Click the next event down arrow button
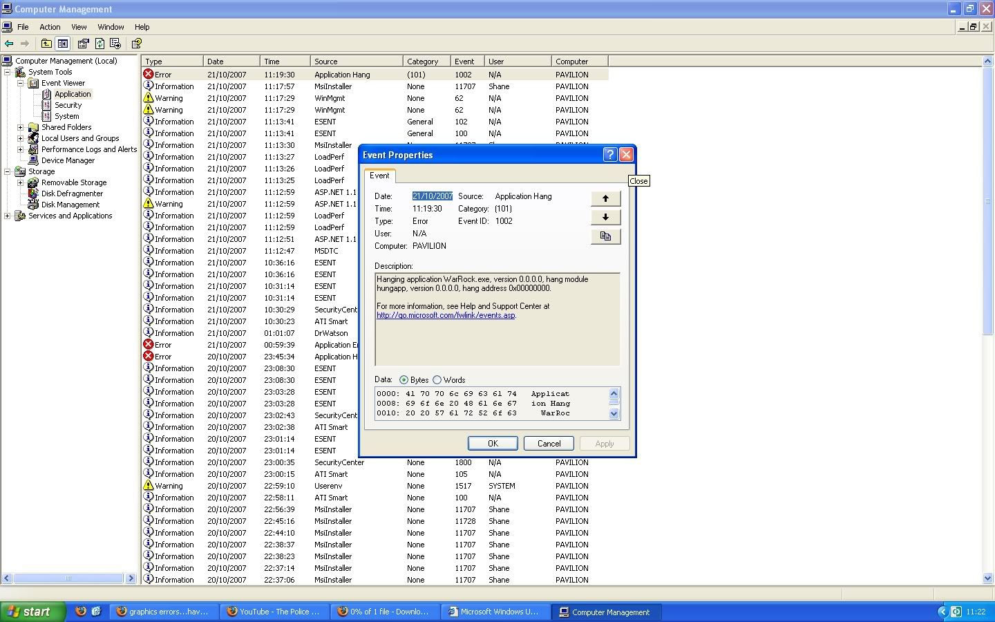The image size is (995, 622). coord(605,217)
